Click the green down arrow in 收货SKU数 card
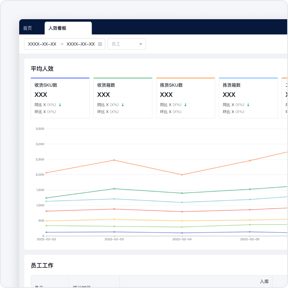The width and height of the screenshot is (288, 288). click(60, 105)
